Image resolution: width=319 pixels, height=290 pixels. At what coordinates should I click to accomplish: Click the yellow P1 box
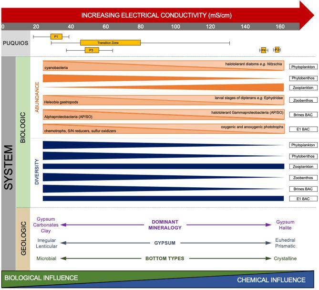[56, 36]
